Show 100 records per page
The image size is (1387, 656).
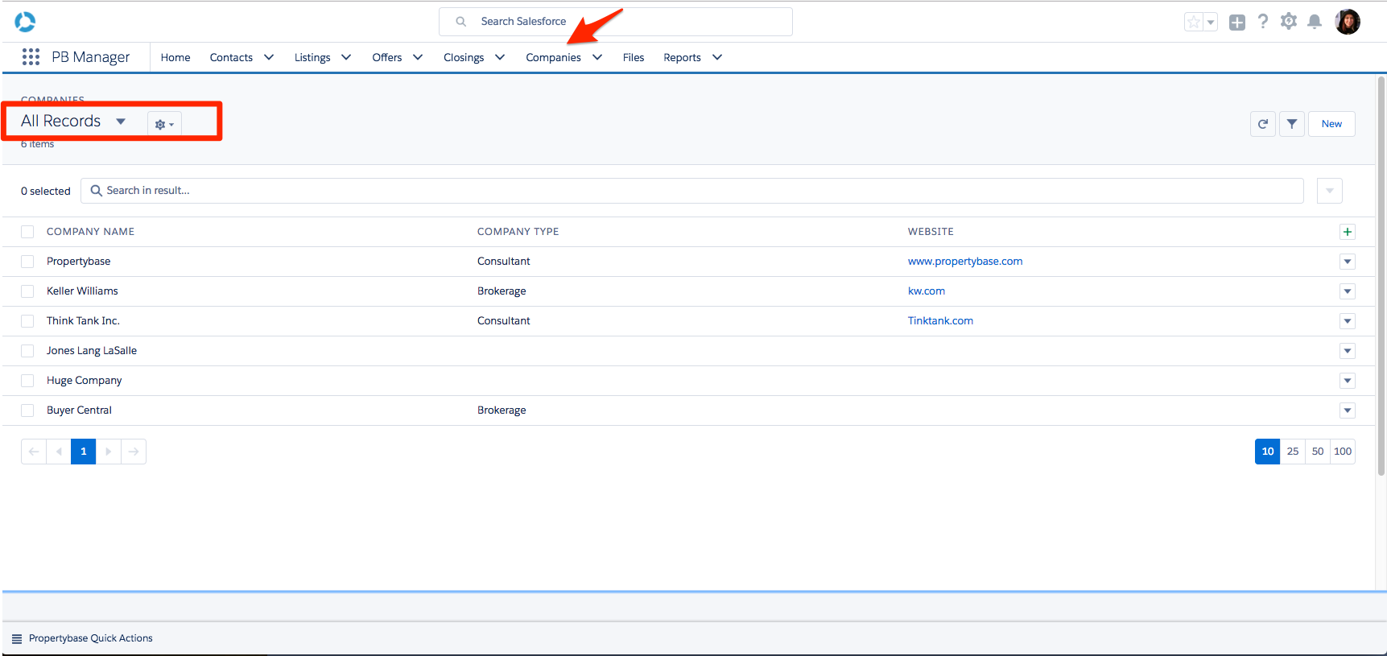tap(1343, 452)
